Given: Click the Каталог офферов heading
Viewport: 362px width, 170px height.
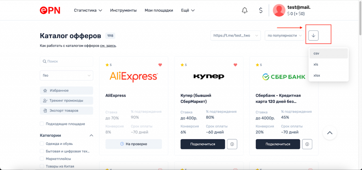Looking at the screenshot, I should (70, 36).
